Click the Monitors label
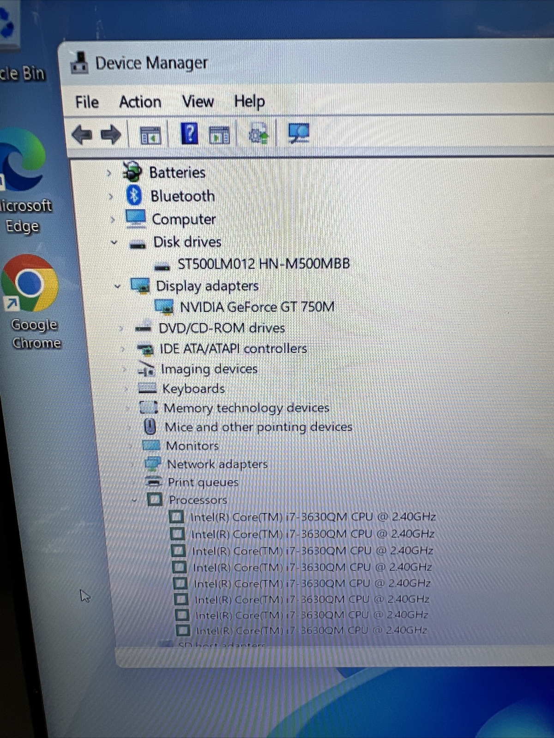 point(192,446)
